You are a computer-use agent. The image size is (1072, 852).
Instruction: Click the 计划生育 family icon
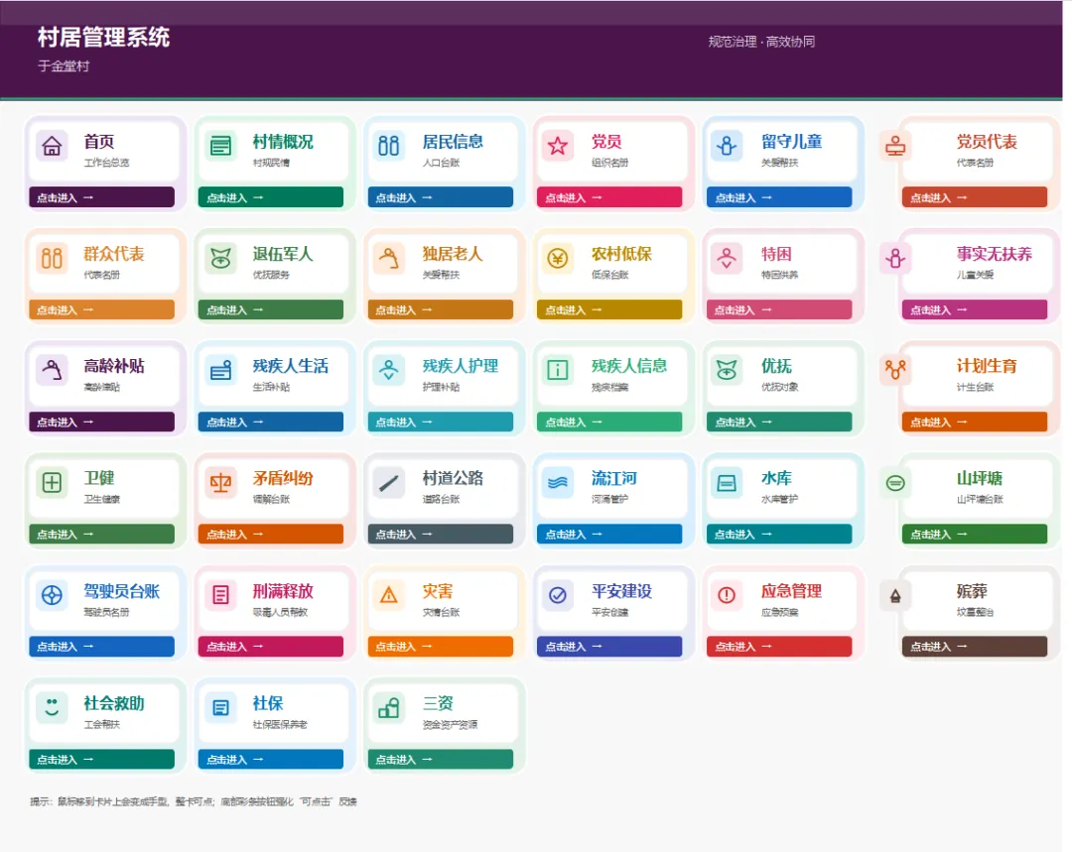click(x=895, y=370)
